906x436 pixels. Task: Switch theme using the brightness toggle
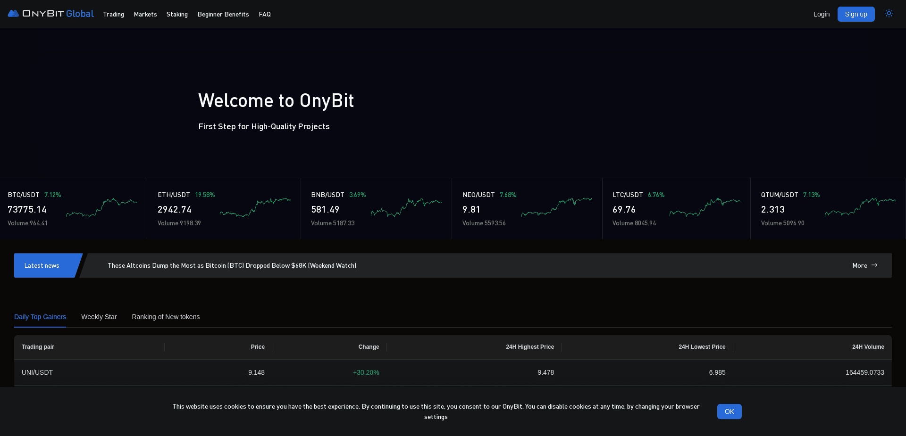(x=889, y=14)
